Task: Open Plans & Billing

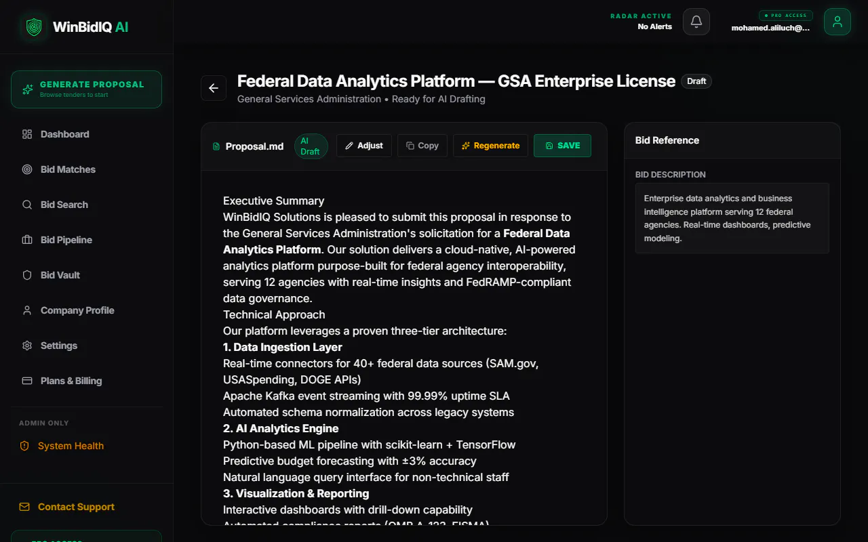Action: pos(71,381)
